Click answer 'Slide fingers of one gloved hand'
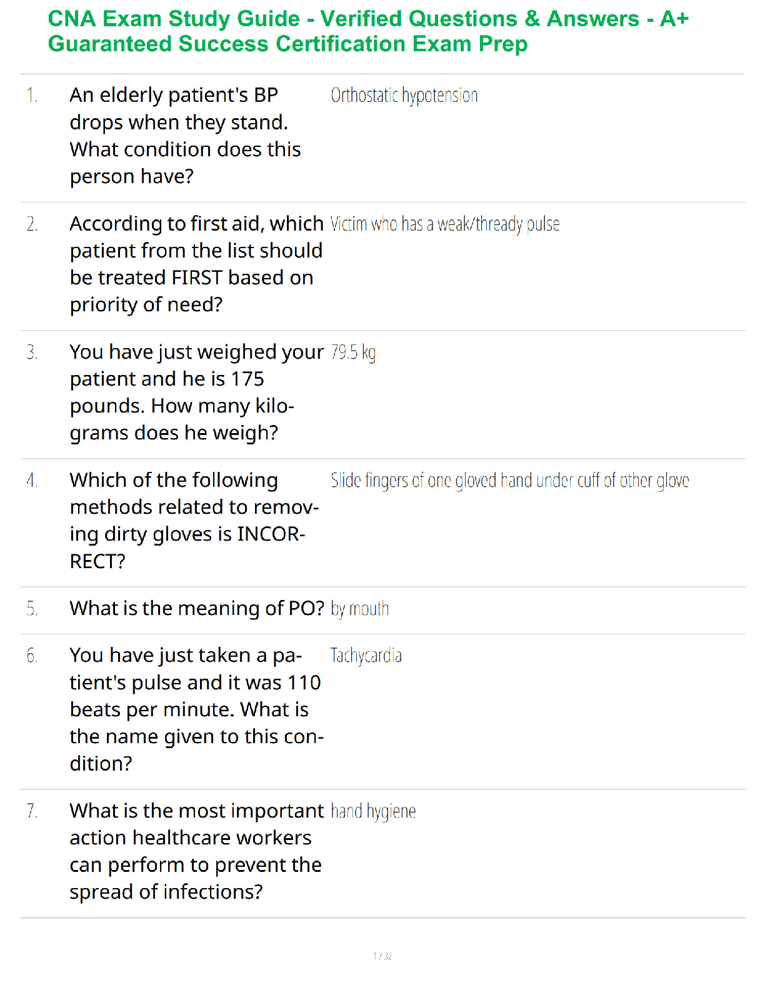This screenshot has width=765, height=990. coord(510,481)
